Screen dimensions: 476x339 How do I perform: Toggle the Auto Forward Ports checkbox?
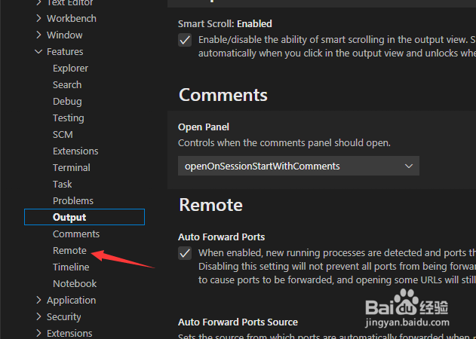click(x=185, y=253)
